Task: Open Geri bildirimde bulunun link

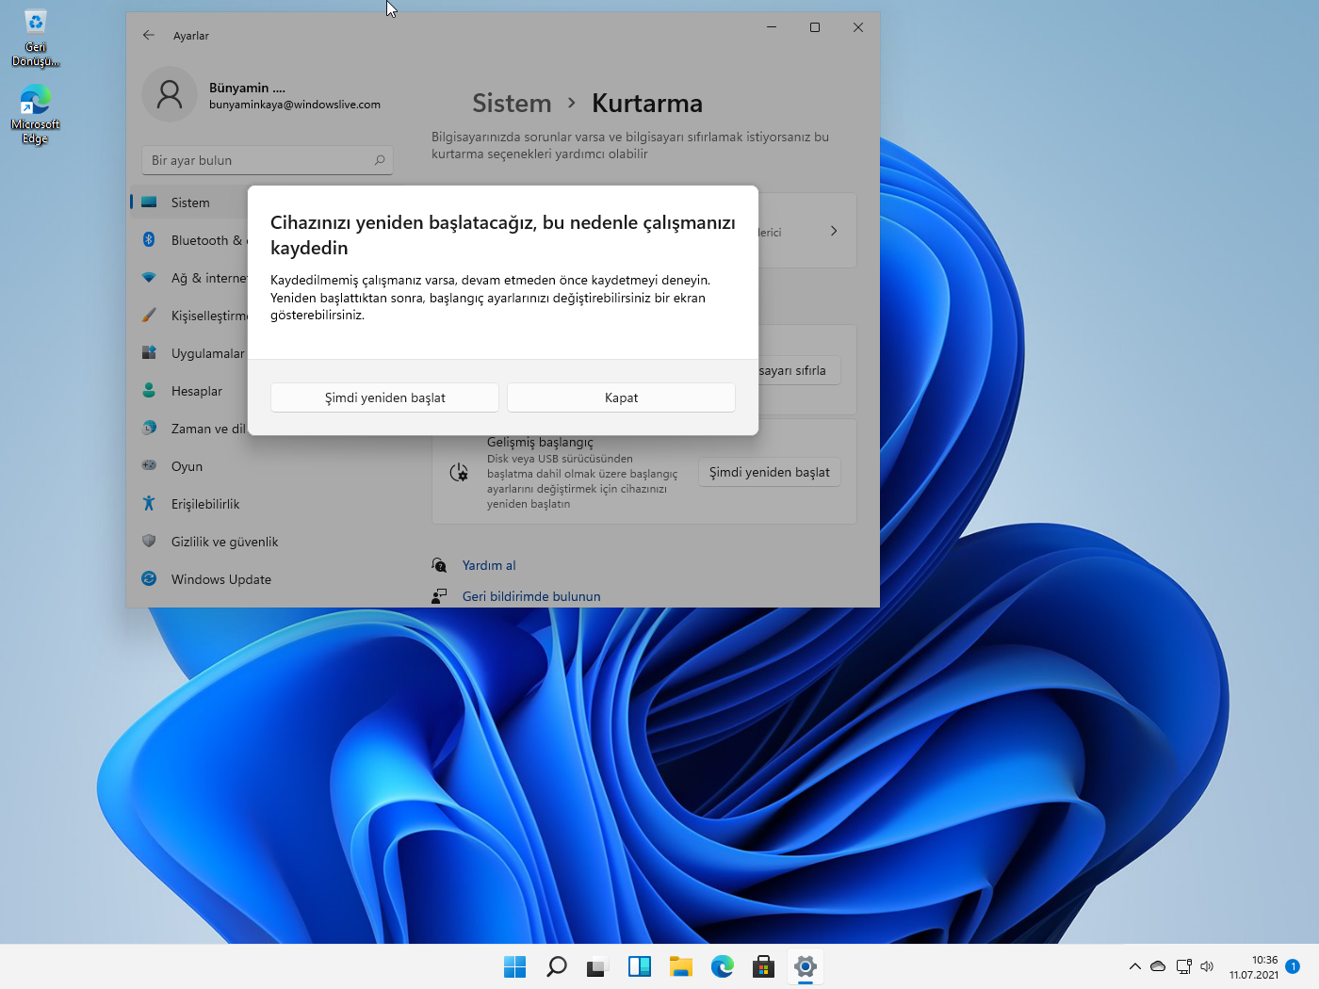Action: click(531, 596)
